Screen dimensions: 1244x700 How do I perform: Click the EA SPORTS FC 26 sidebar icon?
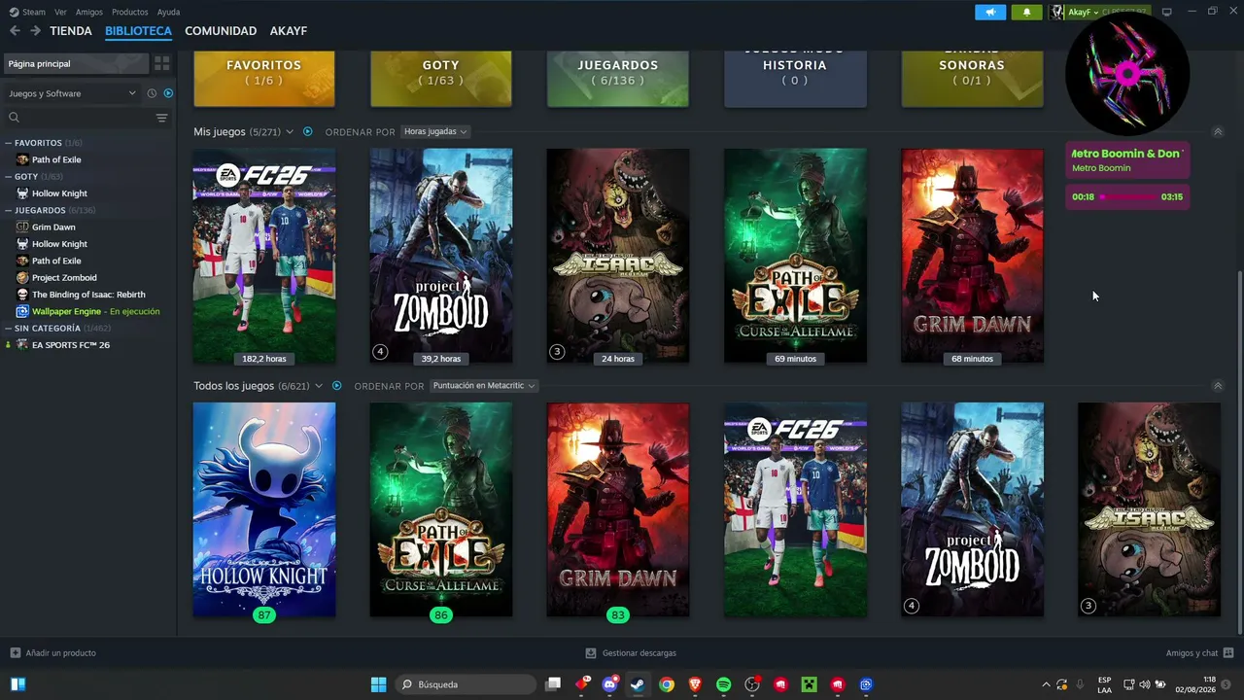22,345
